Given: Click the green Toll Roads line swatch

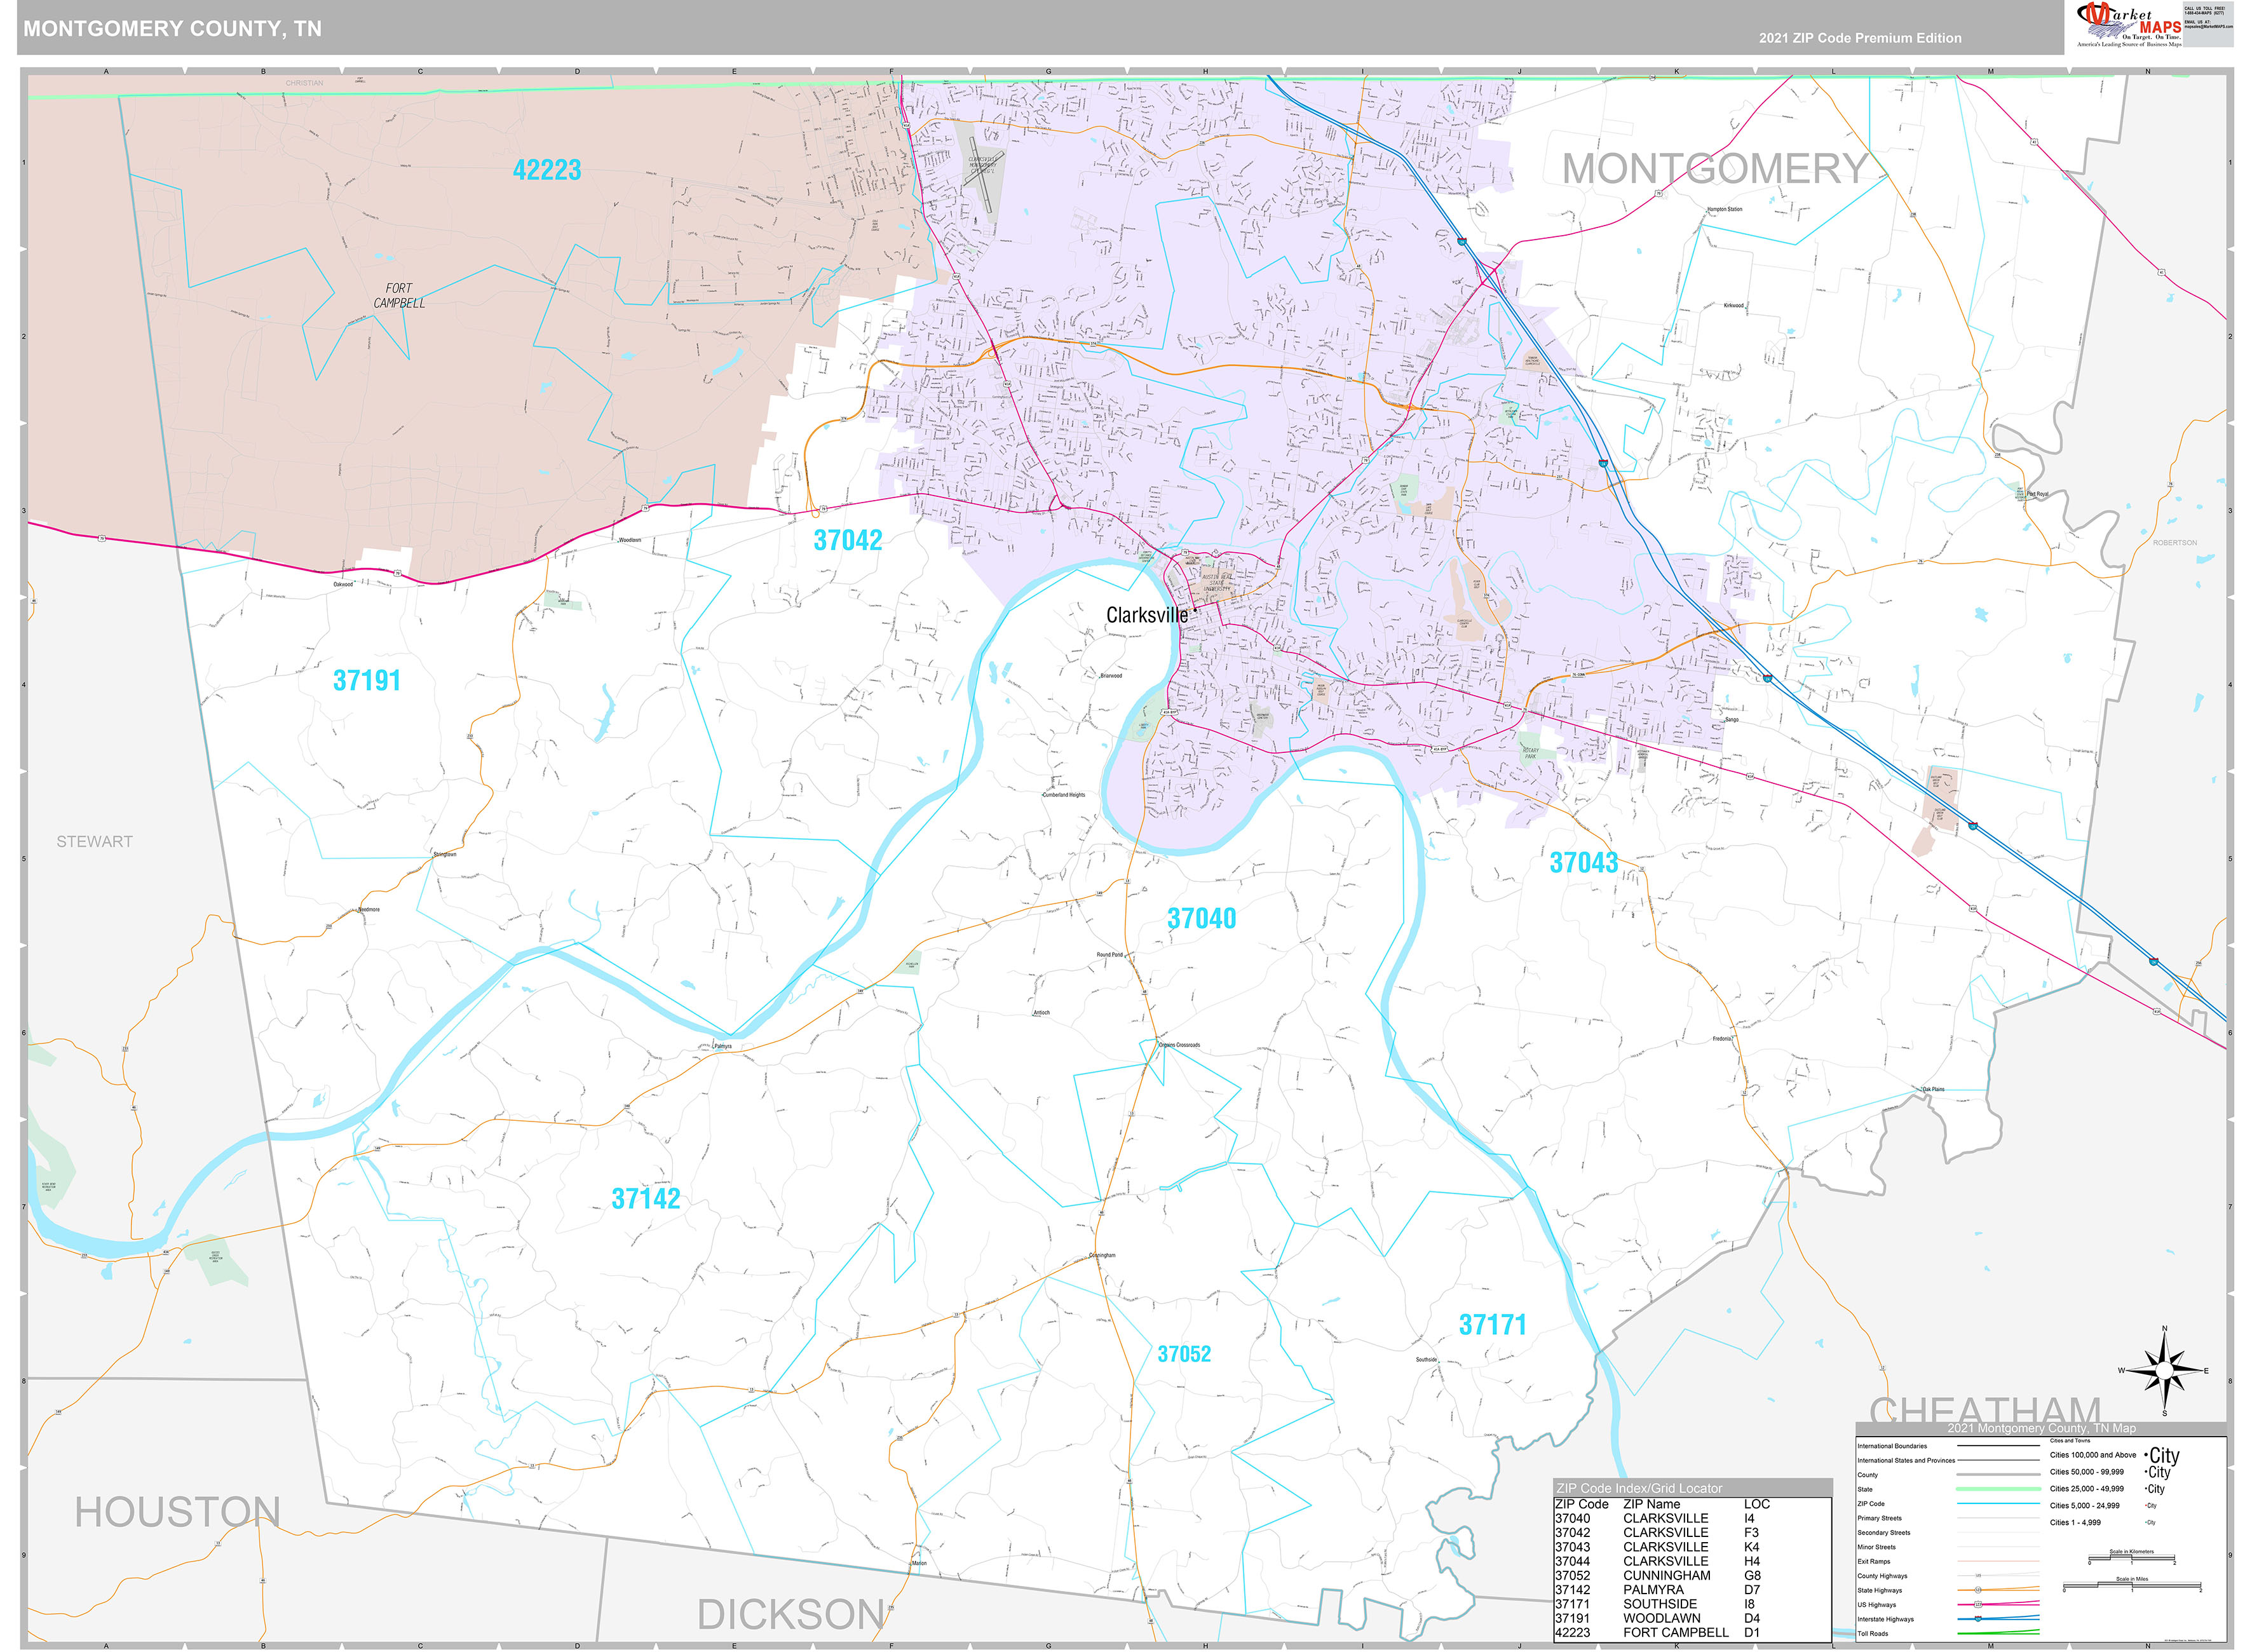Looking at the screenshot, I should tap(1999, 1633).
